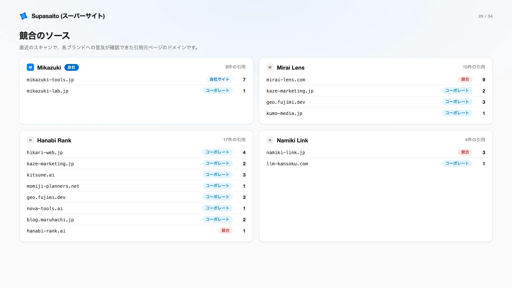The width and height of the screenshot is (512, 288).
Task: Click the コーポレート tag on kitsune.ai row
Action: 218,175
